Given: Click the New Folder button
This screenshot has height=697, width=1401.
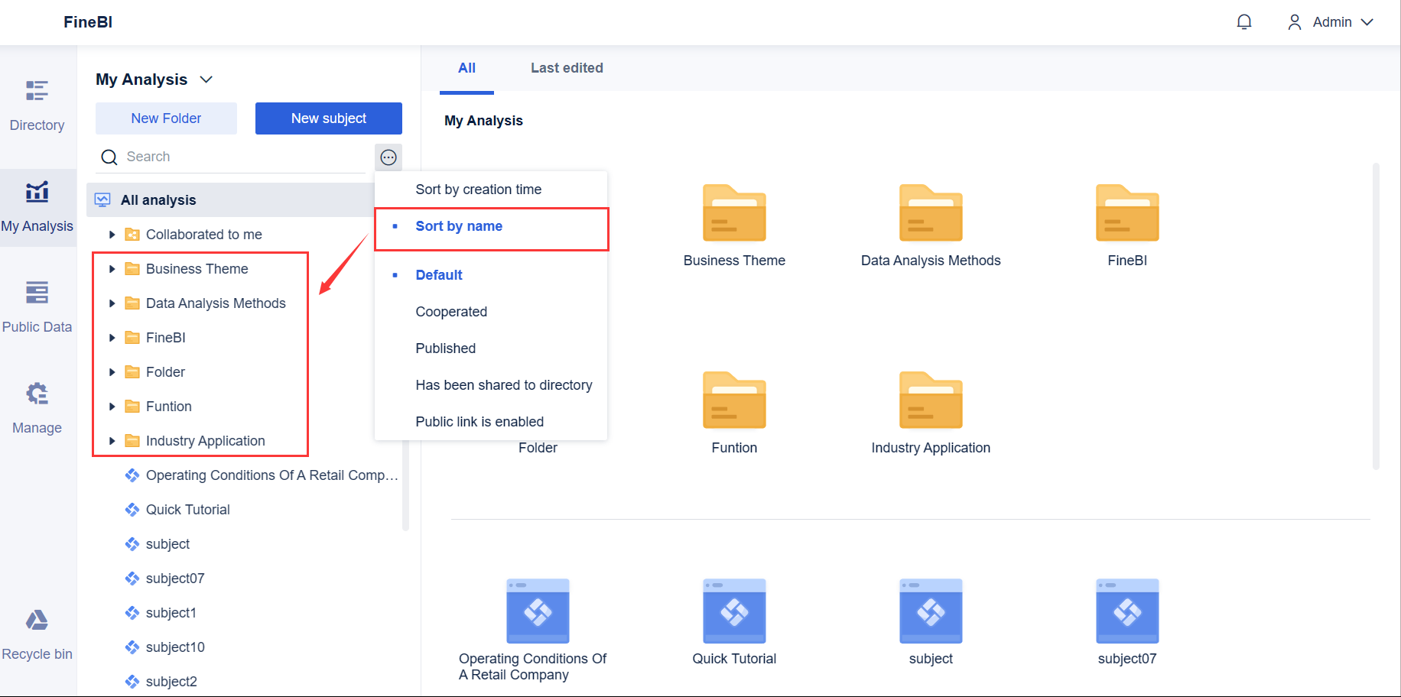Looking at the screenshot, I should [165, 118].
